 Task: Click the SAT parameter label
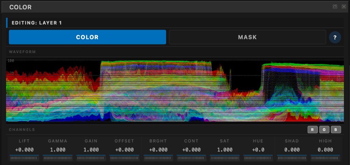click(x=225, y=141)
